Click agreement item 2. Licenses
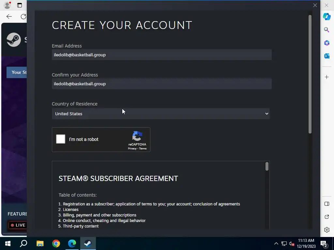The image size is (334, 250). 70,209
